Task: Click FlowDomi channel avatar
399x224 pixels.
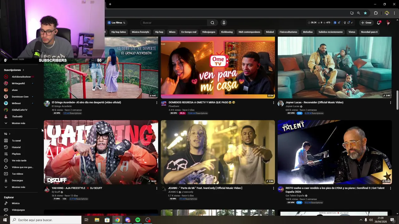Action: point(164,104)
